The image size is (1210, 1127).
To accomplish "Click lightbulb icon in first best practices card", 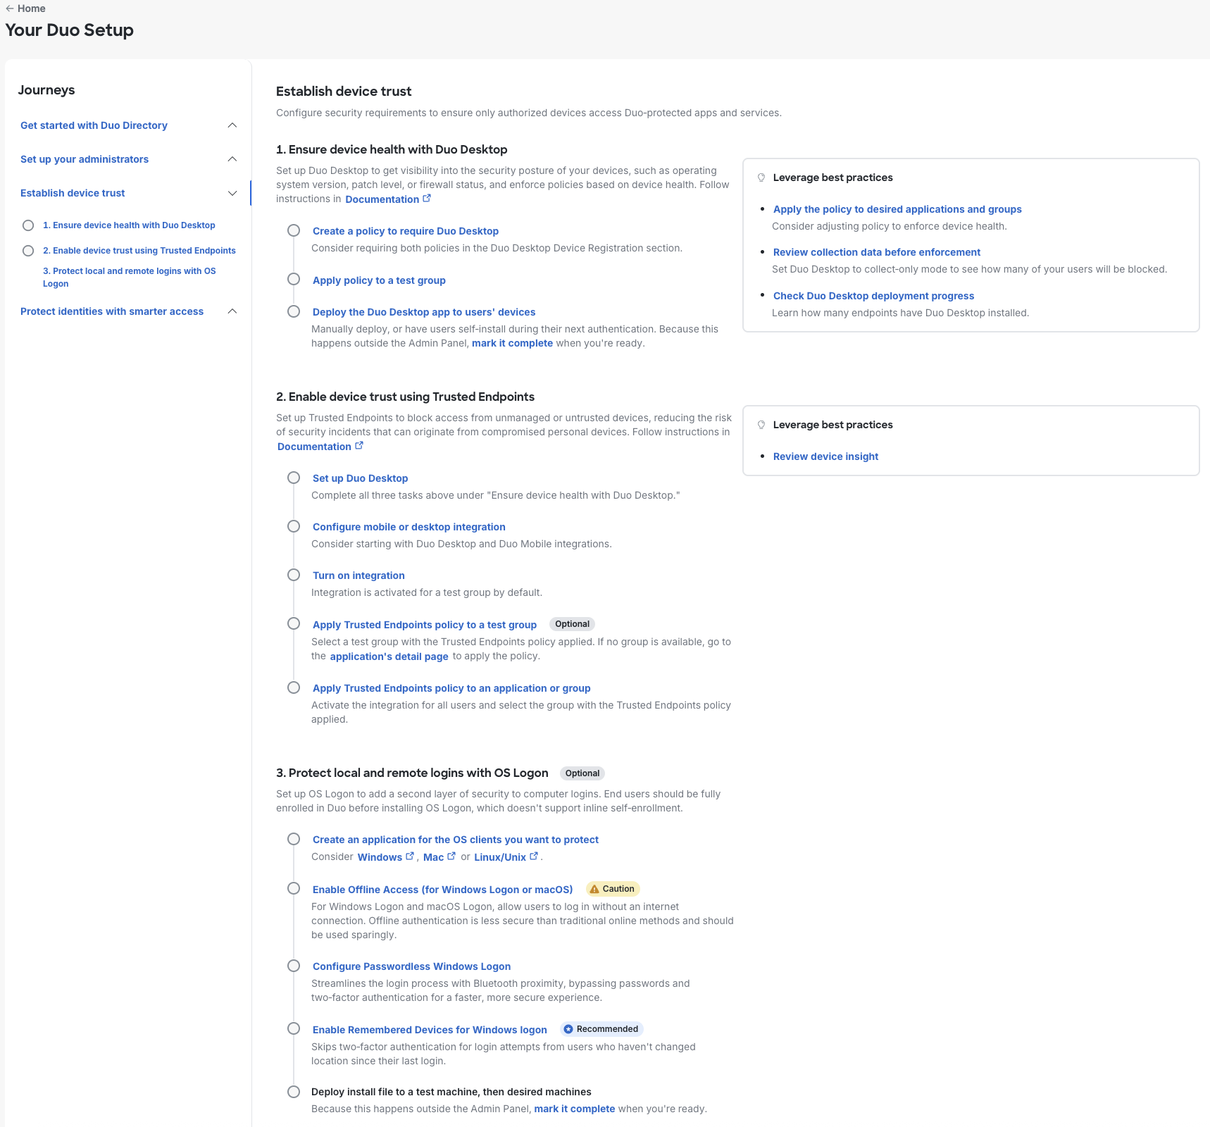I will 761,178.
